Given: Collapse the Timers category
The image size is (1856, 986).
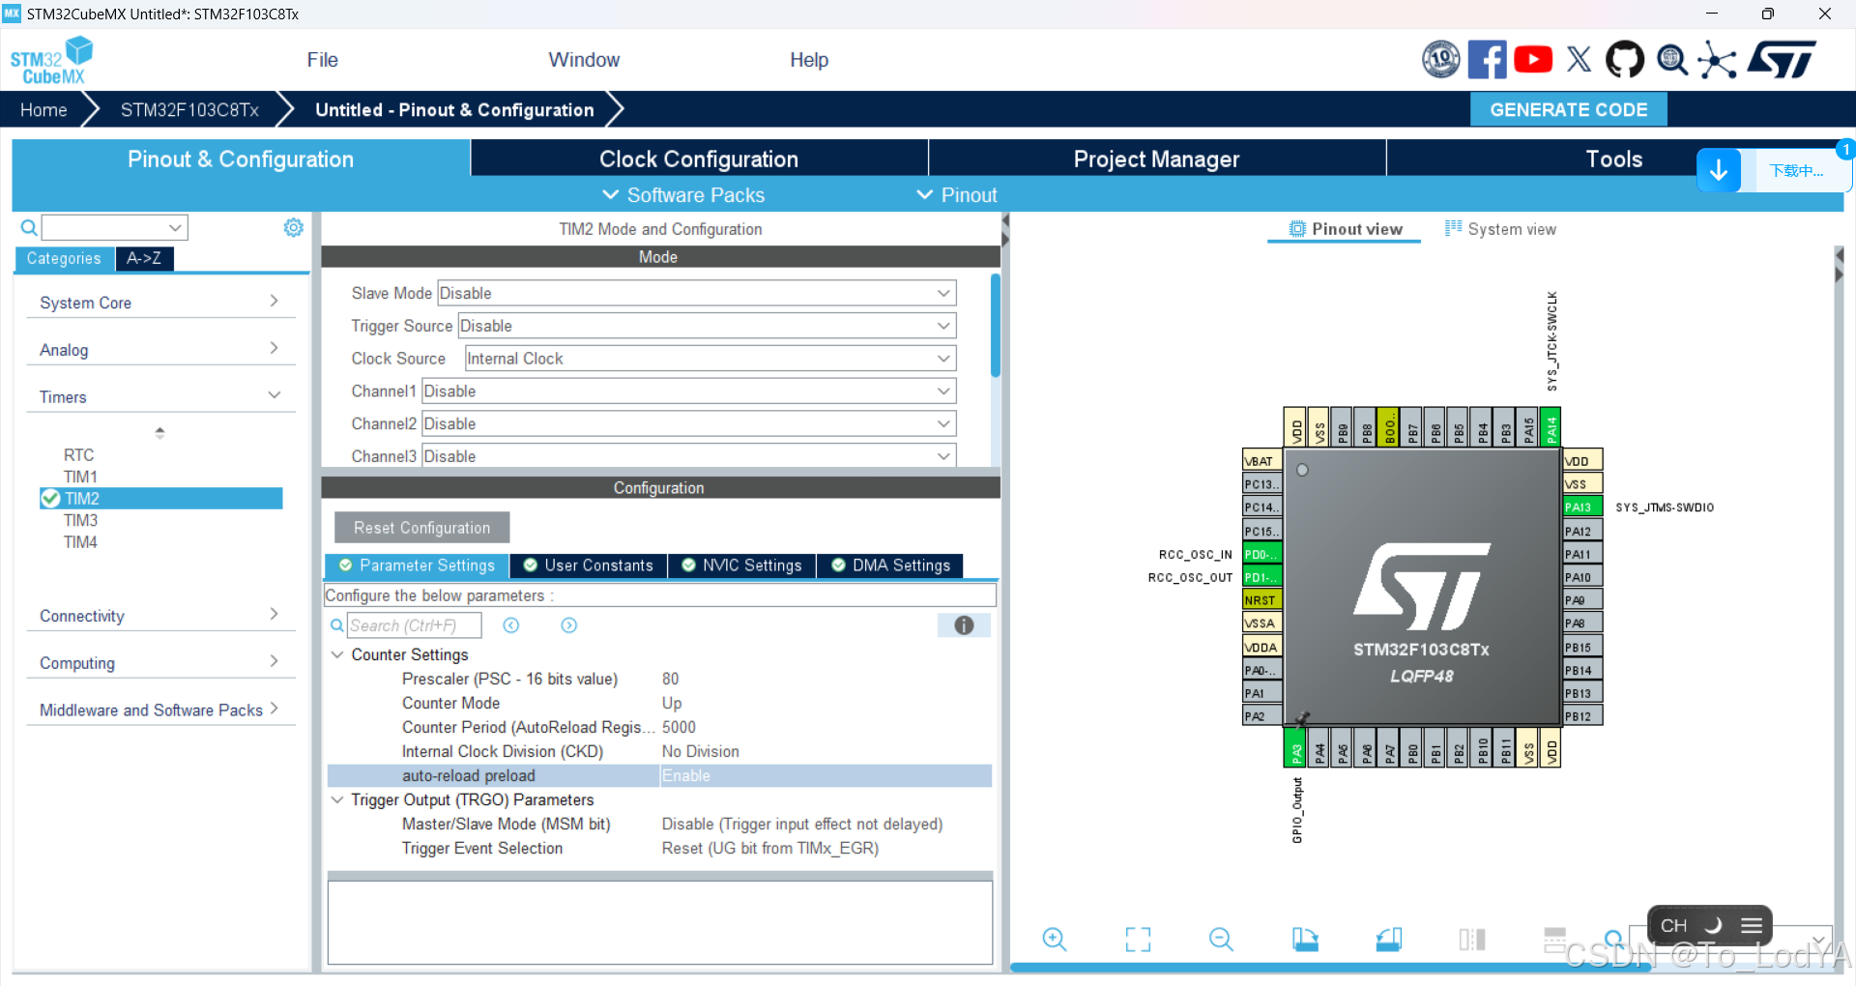Looking at the screenshot, I should (x=160, y=396).
